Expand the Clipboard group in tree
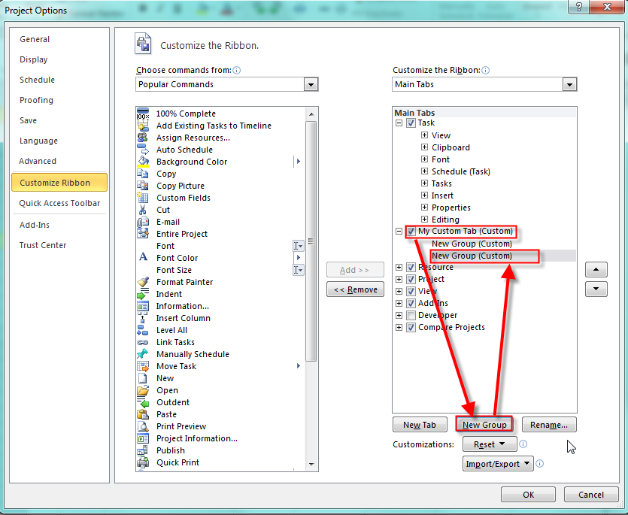 pyautogui.click(x=425, y=147)
